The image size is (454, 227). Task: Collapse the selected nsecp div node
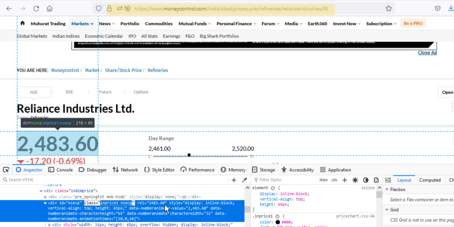[x=45, y=203]
